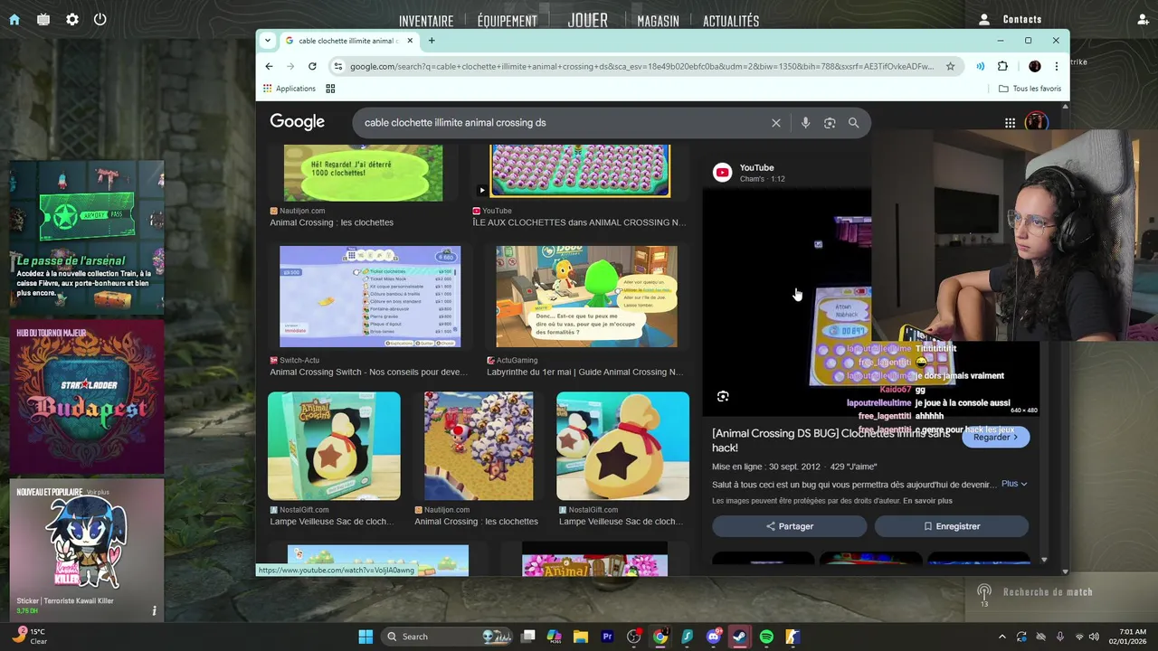Viewport: 1158px width, 651px height.
Task: Go back in Chrome
Action: click(269, 66)
